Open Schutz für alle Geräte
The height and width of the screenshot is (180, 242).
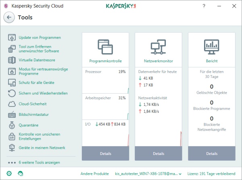pos(37,83)
